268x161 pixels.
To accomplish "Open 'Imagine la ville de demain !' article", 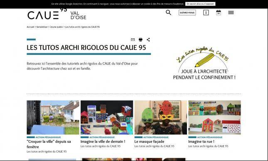I will [x=103, y=141].
